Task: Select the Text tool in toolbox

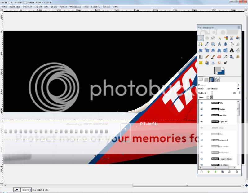Action: click(232, 50)
